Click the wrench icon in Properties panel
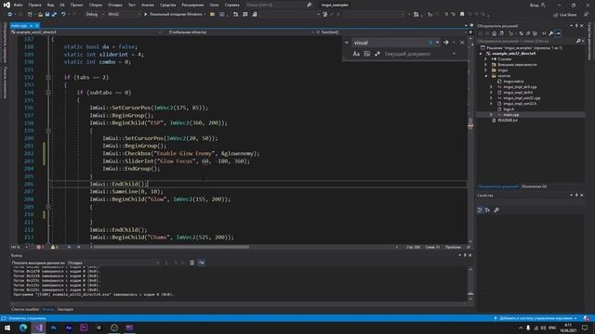The image size is (595, 334). click(496, 210)
